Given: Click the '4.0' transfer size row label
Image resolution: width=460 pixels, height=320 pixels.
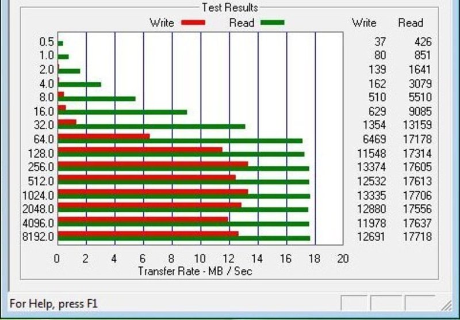Looking at the screenshot, I should coord(47,84).
